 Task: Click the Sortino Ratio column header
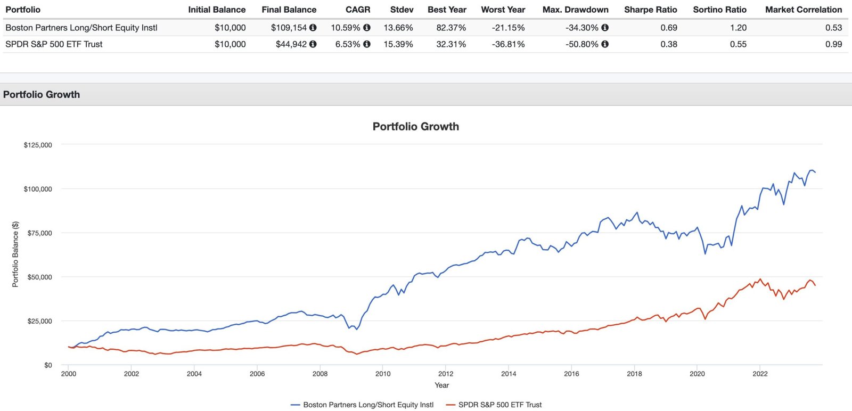[719, 10]
